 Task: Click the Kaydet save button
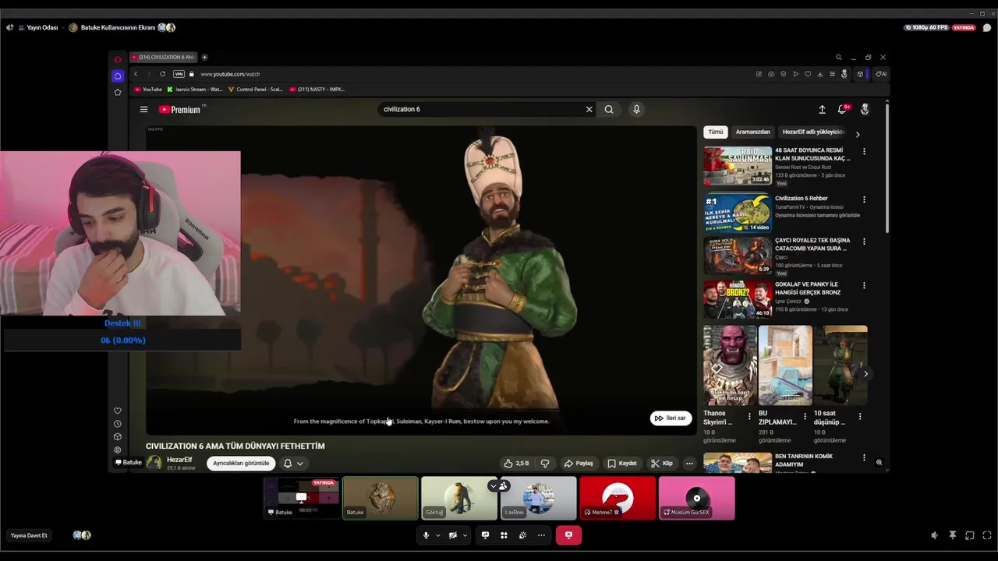click(x=622, y=464)
